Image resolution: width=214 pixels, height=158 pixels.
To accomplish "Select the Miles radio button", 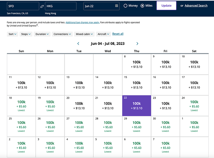I will [x=142, y=6].
